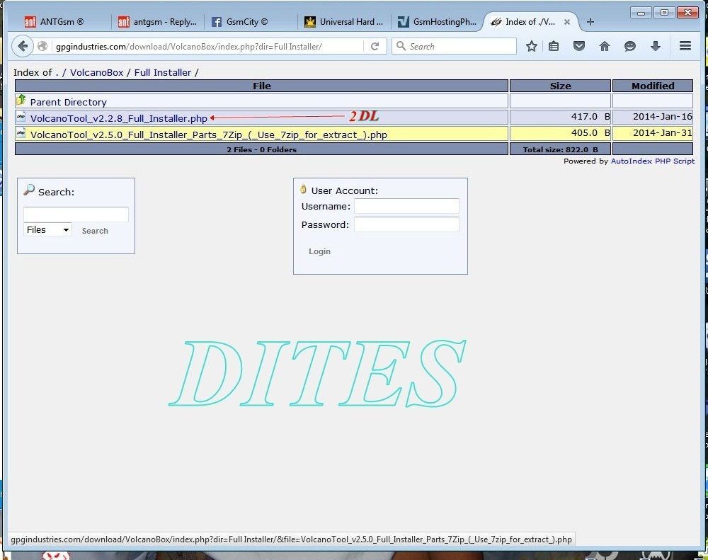Switch to the GsmCity tab
The height and width of the screenshot is (560, 708).
(250, 22)
